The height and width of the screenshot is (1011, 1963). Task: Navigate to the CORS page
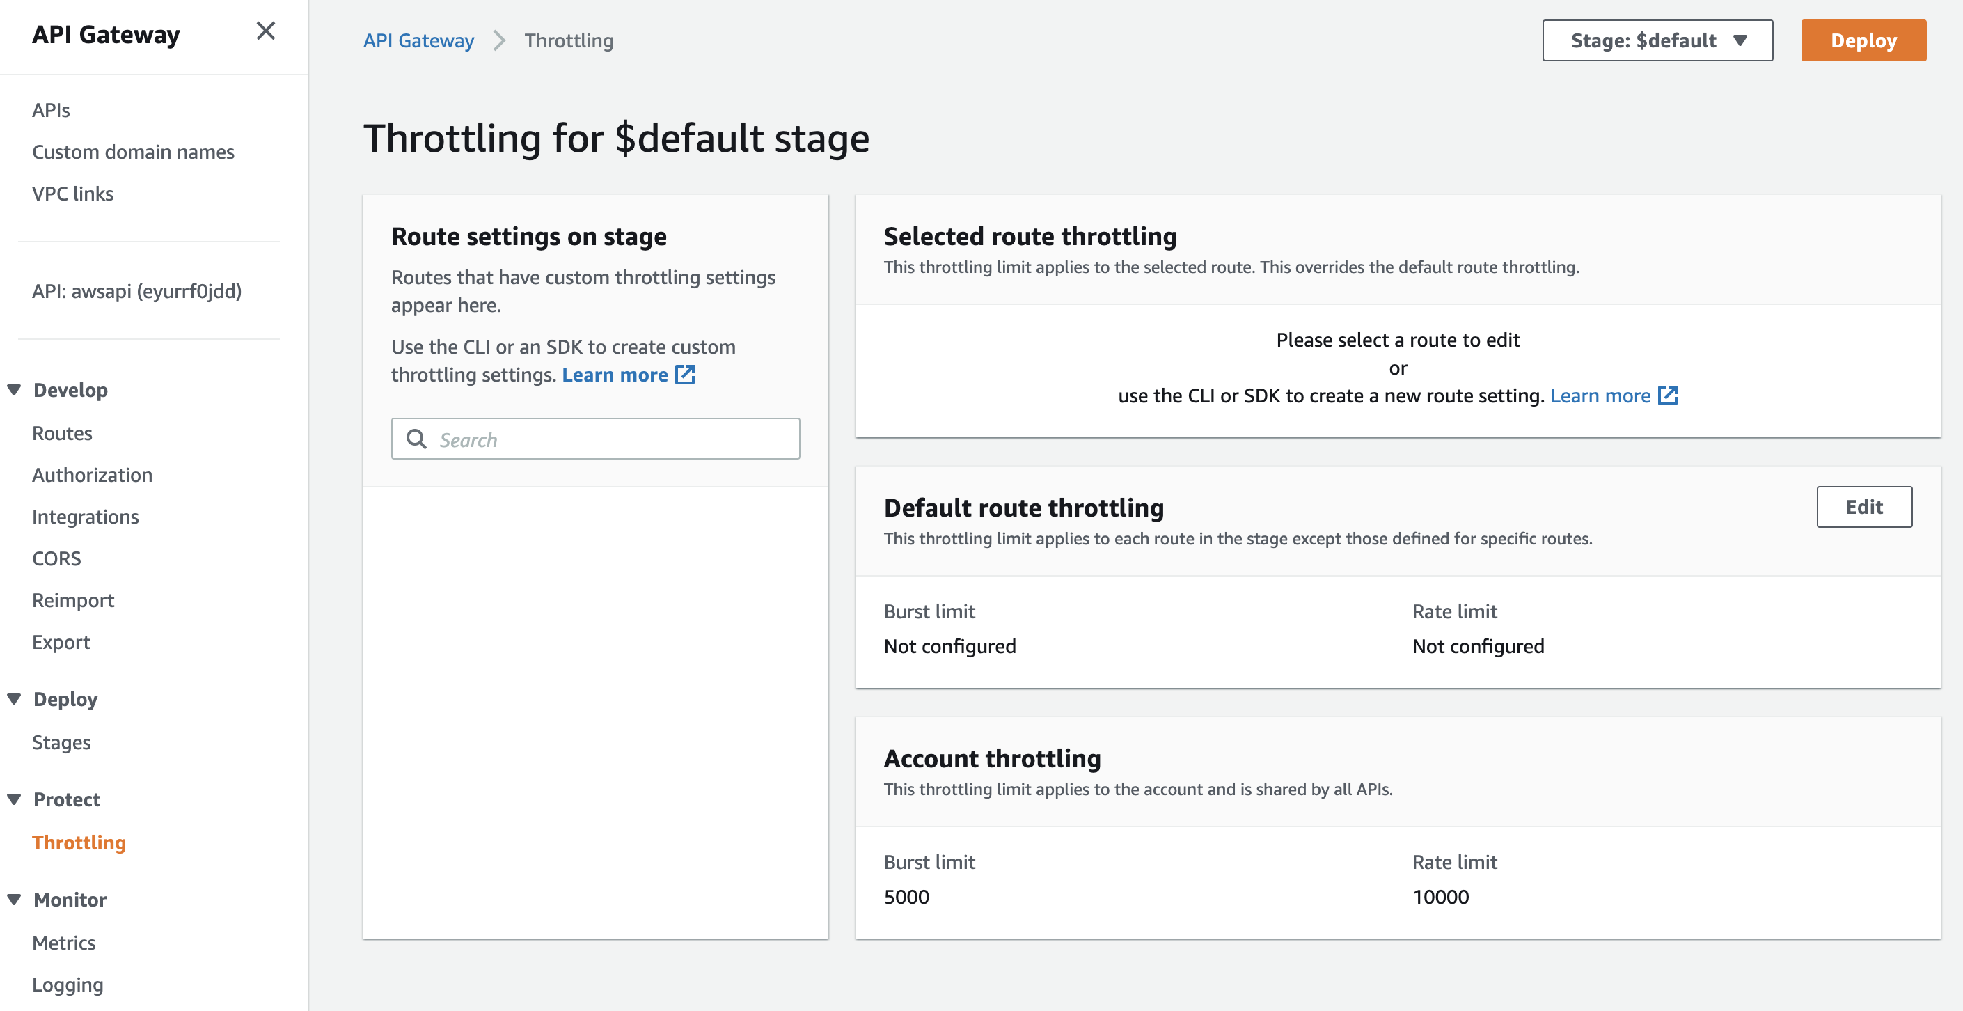point(56,558)
